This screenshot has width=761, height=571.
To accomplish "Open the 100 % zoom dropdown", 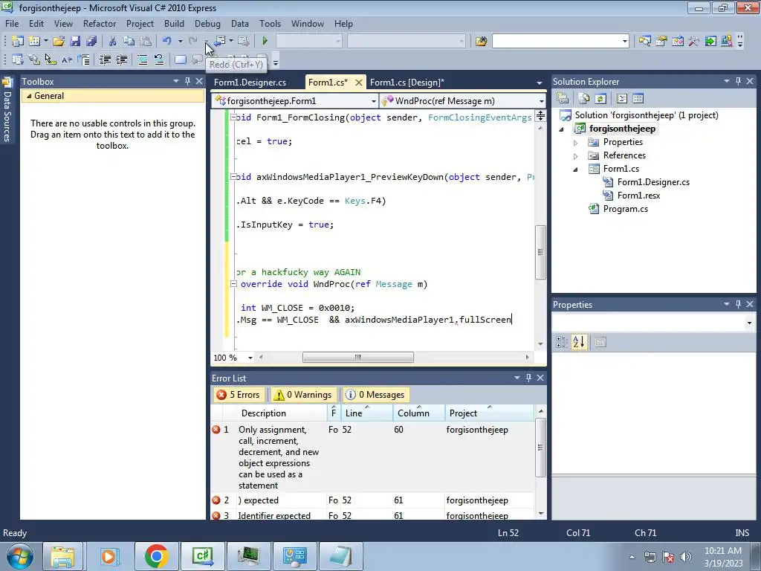I will 250,358.
